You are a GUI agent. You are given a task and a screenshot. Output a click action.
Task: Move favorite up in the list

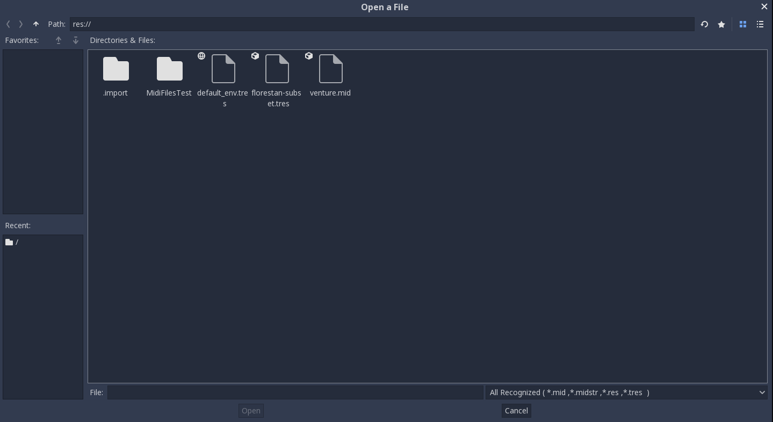click(x=59, y=40)
